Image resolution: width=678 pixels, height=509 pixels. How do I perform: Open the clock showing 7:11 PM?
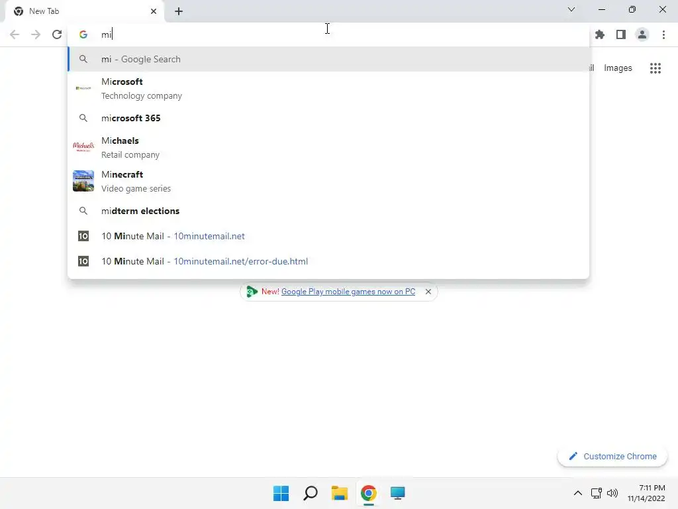point(646,493)
